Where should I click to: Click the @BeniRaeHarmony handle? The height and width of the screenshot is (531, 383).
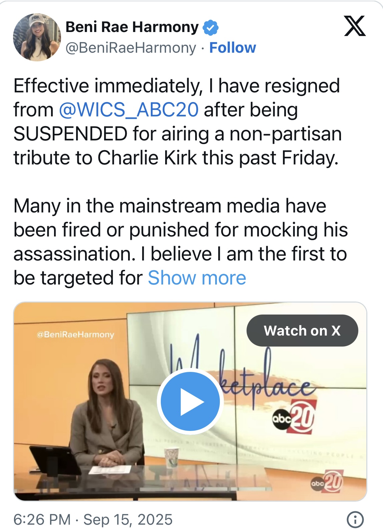[x=131, y=48]
